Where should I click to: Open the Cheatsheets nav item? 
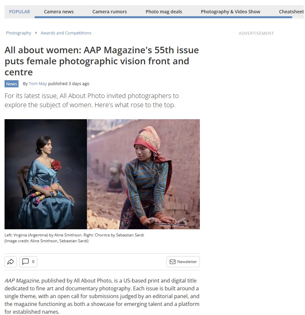[291, 12]
